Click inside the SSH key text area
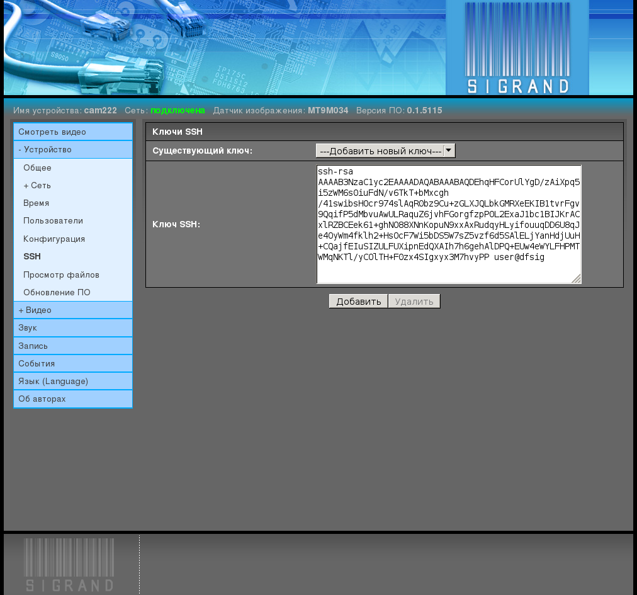This screenshot has height=595, width=637. tap(449, 224)
